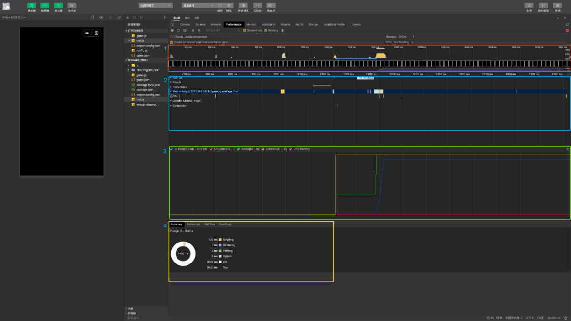Load a profile with the upload arrow
The image size is (571, 321).
(193, 30)
